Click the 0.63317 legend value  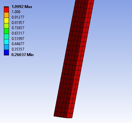18,33
